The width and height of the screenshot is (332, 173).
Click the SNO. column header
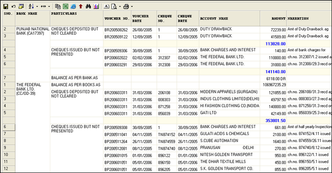9,18
